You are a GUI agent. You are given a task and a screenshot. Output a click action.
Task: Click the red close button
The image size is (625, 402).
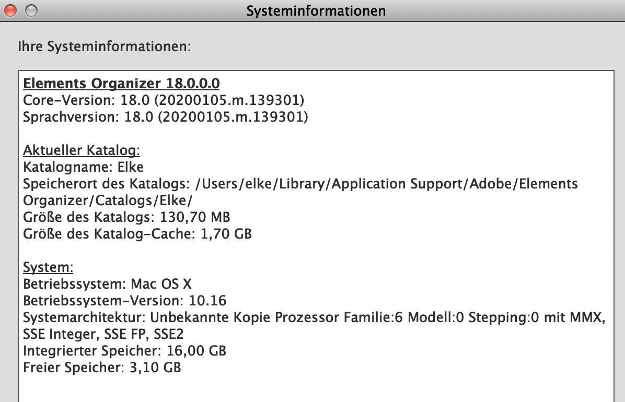click(9, 9)
